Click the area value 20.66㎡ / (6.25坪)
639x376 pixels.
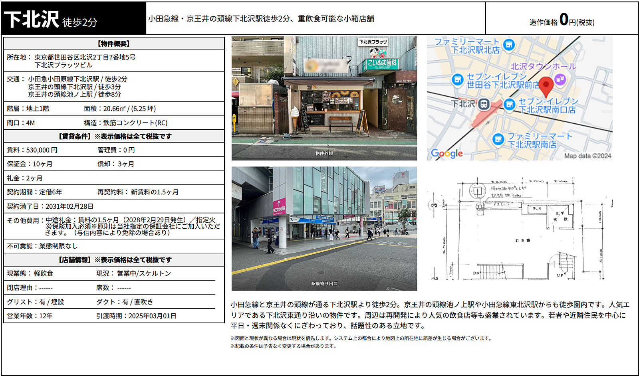pos(129,109)
